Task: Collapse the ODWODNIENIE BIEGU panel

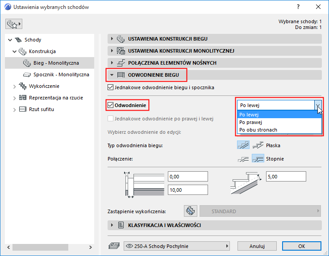Action: 112,75
